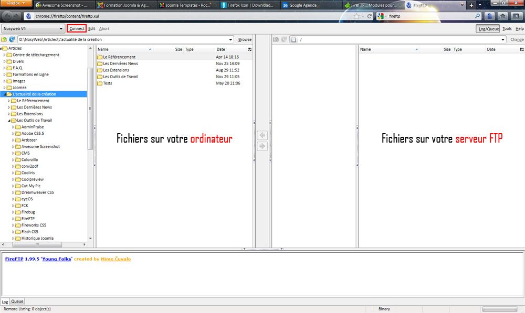Toggle the Log/Queue panel button
The image size is (525, 313).
[x=488, y=29]
